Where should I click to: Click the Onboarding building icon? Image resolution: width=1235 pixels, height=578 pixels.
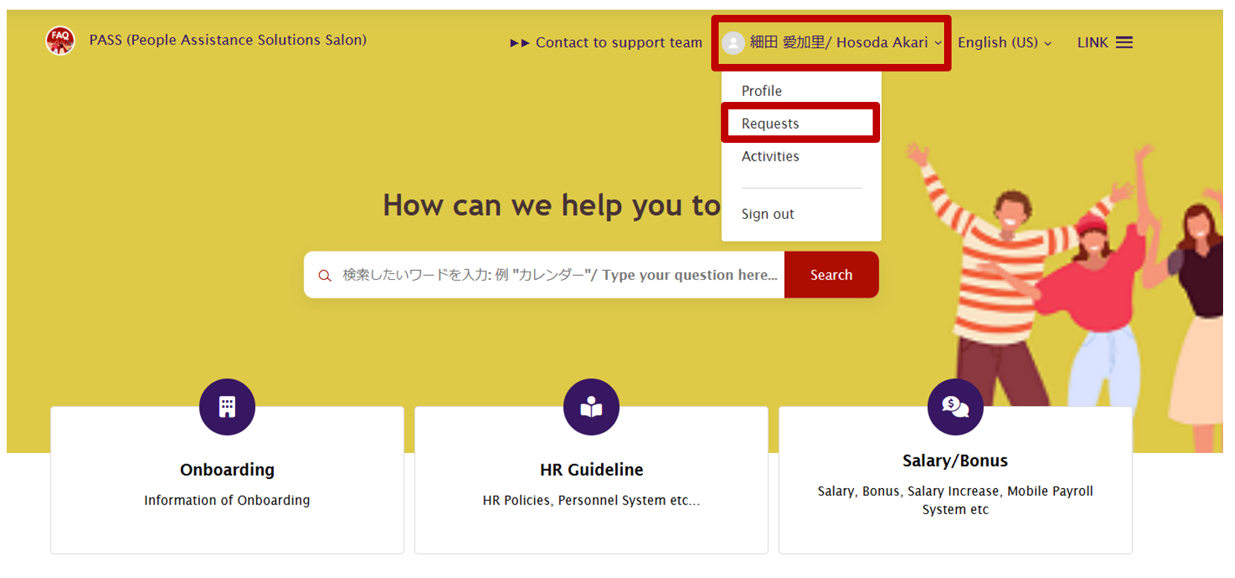227,407
